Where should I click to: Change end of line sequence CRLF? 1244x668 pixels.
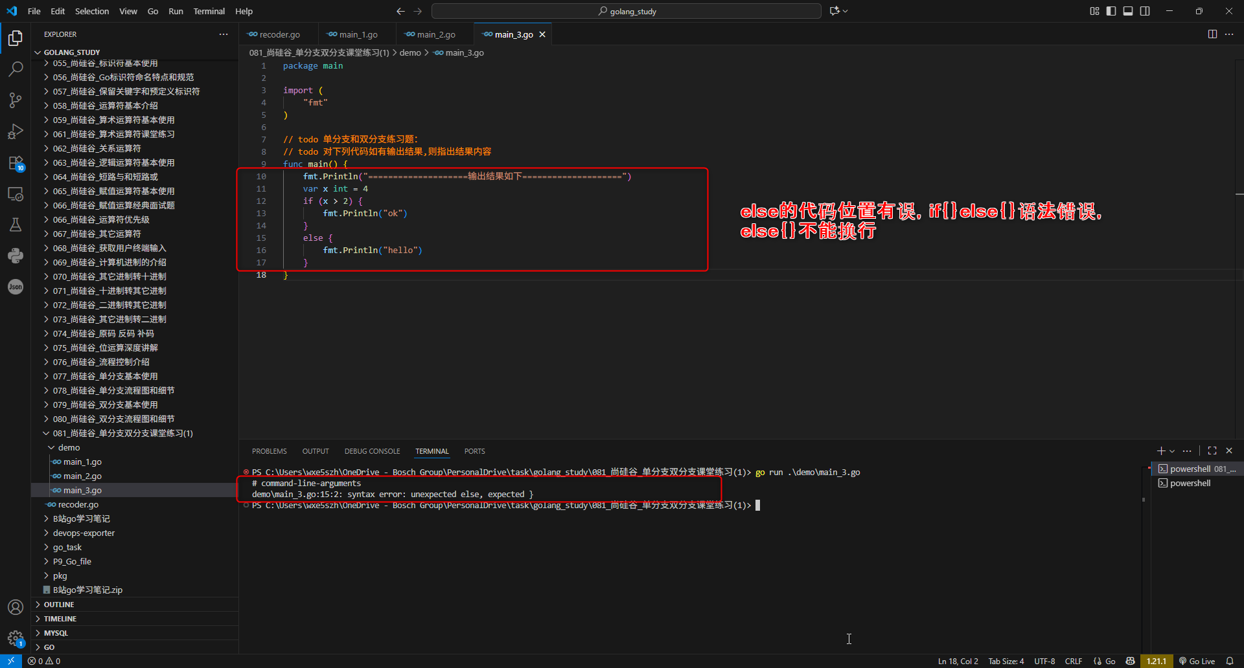tap(1073, 661)
